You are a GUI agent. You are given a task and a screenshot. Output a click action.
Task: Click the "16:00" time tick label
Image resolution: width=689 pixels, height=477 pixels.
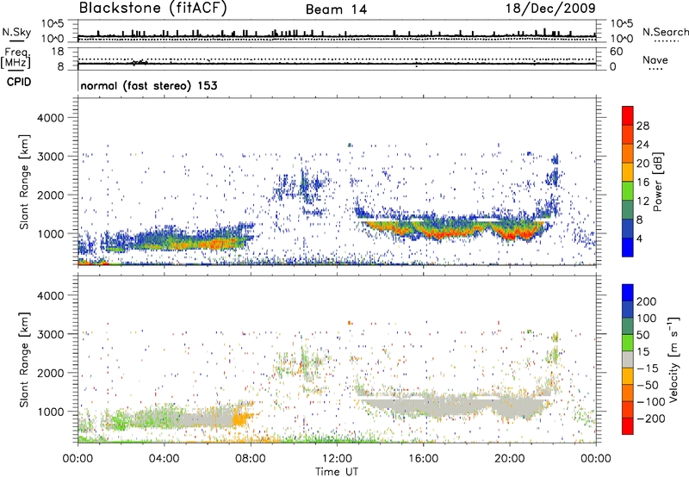coord(423,459)
